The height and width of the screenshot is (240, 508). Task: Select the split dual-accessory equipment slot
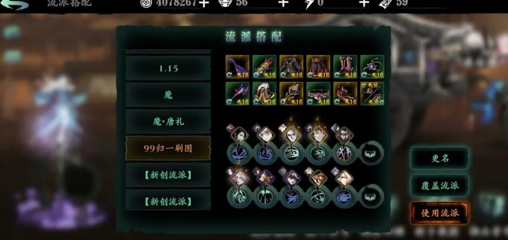point(372,93)
